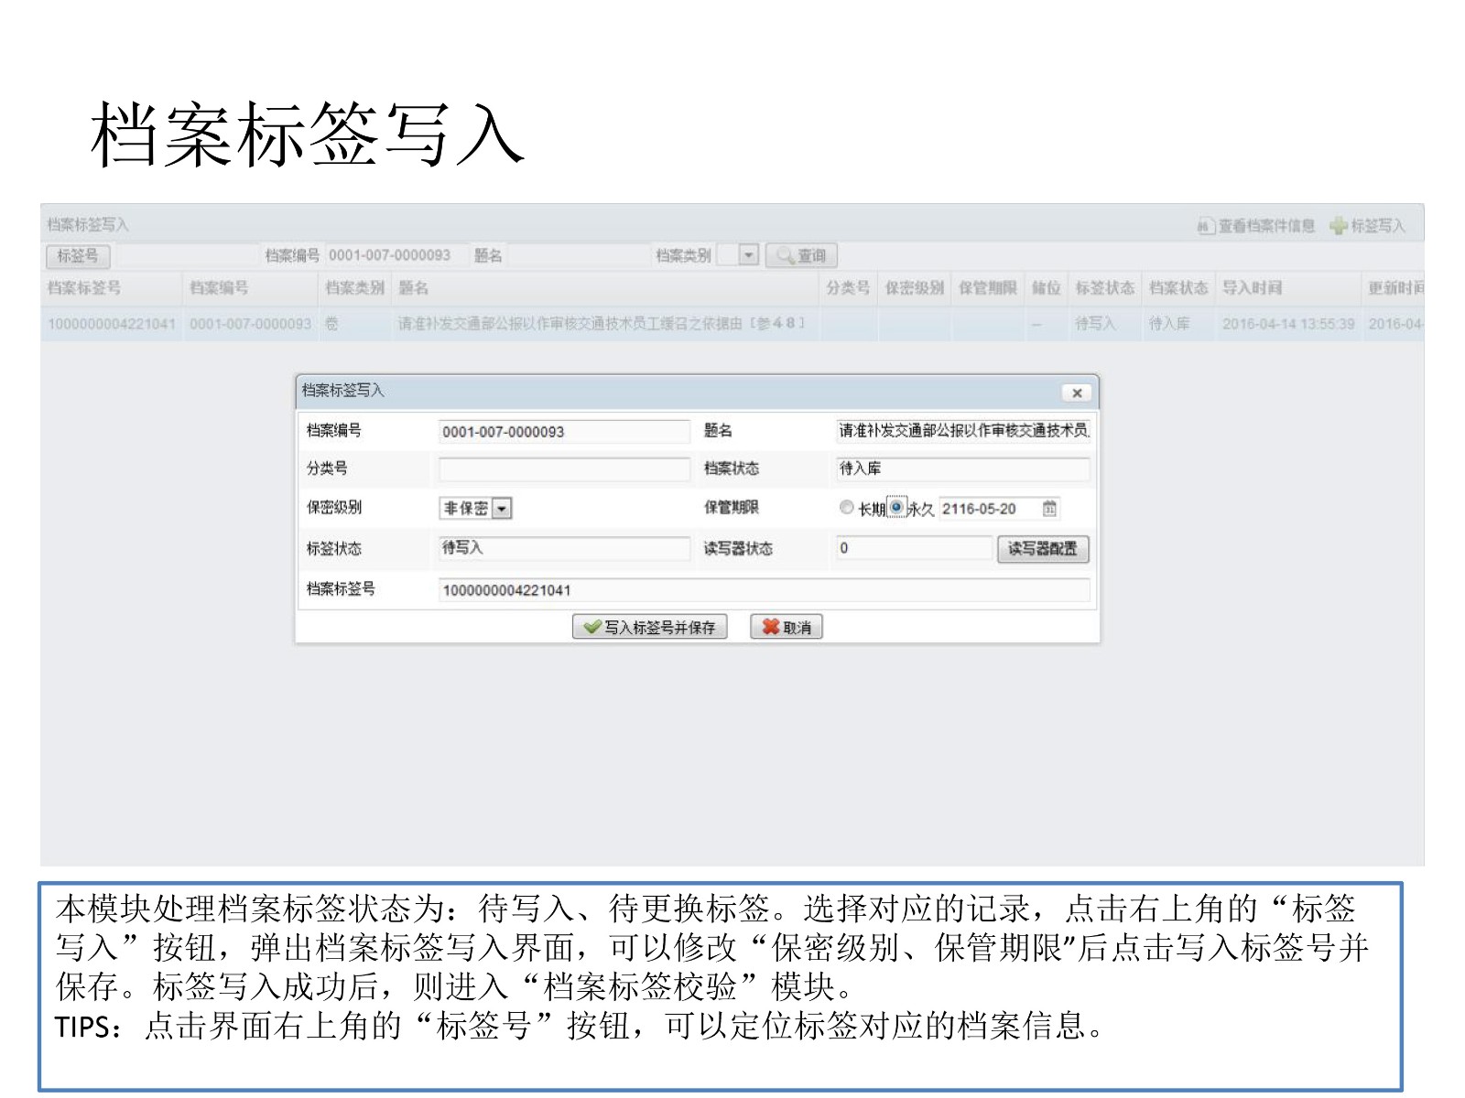Expand the 保密级别 dropdown
1465x1098 pixels.
(502, 509)
